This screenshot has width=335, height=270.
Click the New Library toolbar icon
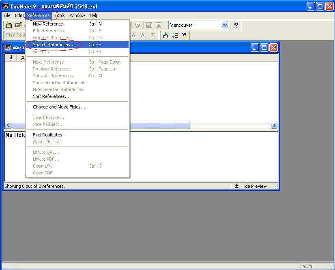click(9, 25)
